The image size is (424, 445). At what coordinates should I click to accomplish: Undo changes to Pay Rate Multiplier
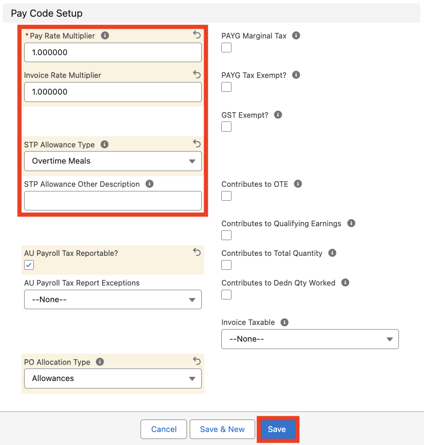(197, 35)
